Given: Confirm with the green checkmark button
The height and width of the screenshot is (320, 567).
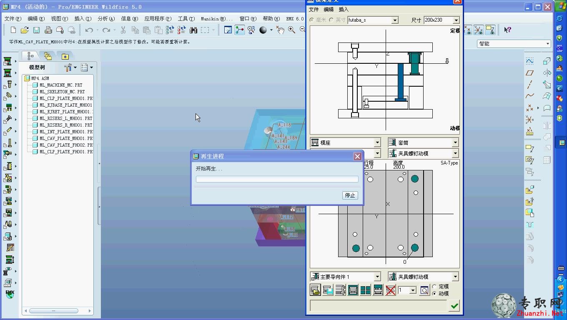Looking at the screenshot, I should [454, 306].
